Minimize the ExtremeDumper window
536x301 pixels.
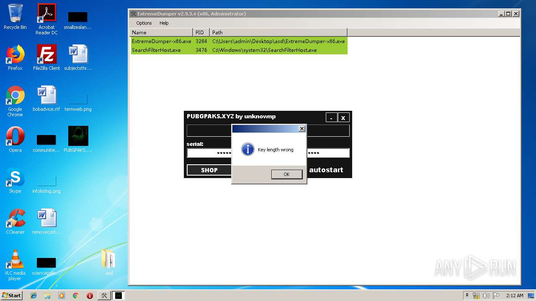tap(502, 14)
